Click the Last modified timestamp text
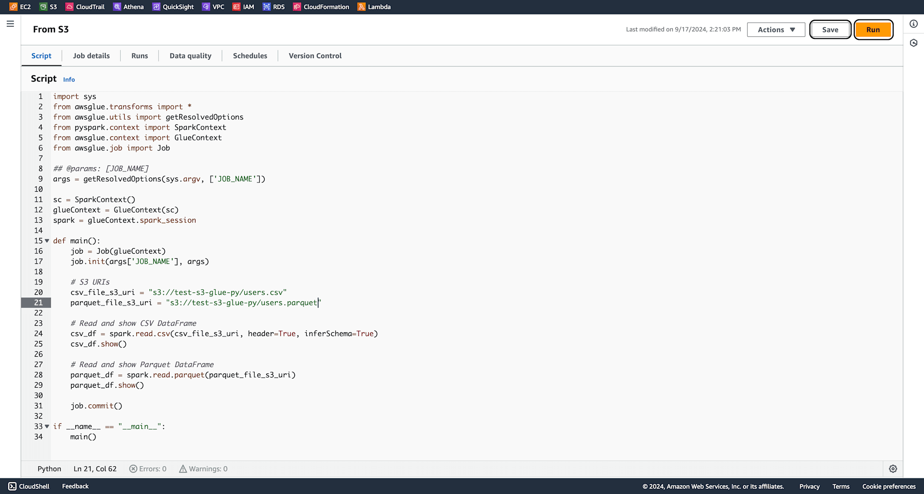Viewport: 924px width, 494px height. [x=683, y=29]
